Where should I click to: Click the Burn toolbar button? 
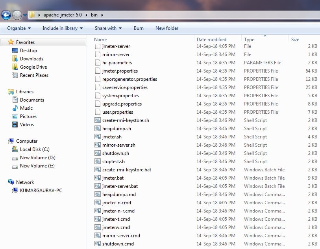pyautogui.click(x=139, y=28)
